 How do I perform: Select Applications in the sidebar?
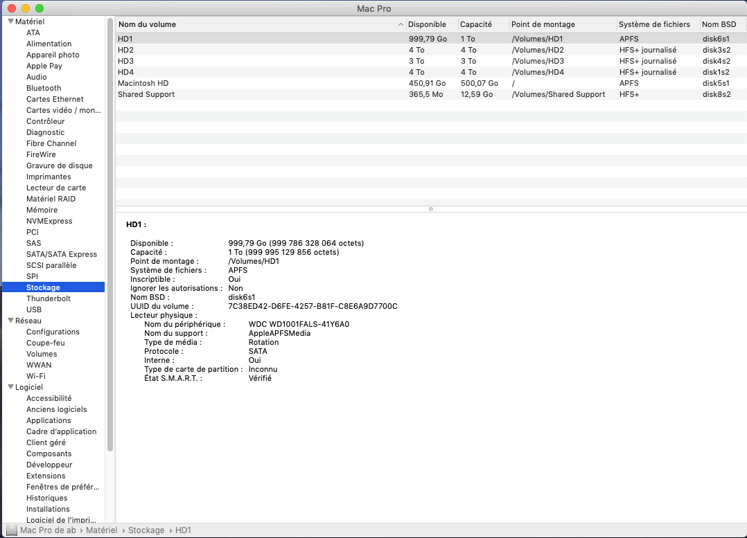tap(49, 420)
